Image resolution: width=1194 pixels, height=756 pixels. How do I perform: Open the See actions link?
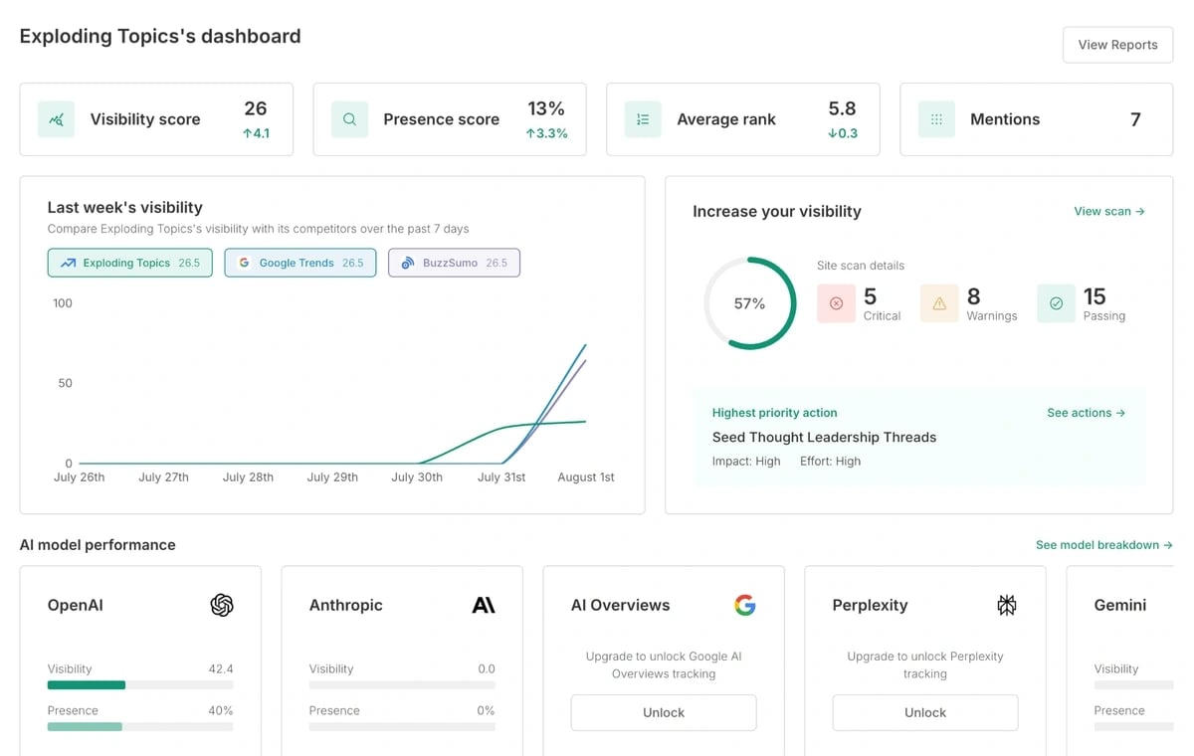click(x=1086, y=413)
